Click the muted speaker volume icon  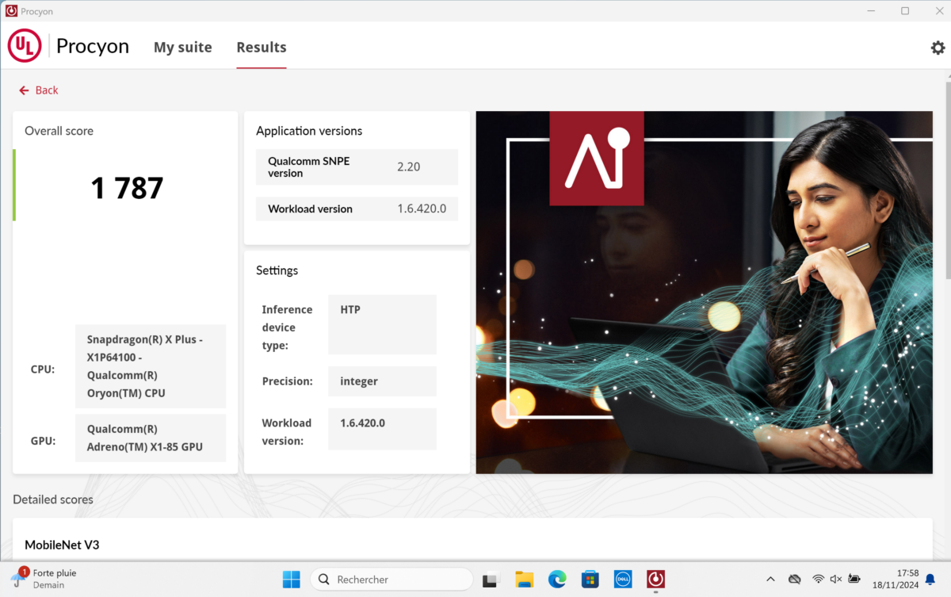(x=836, y=580)
